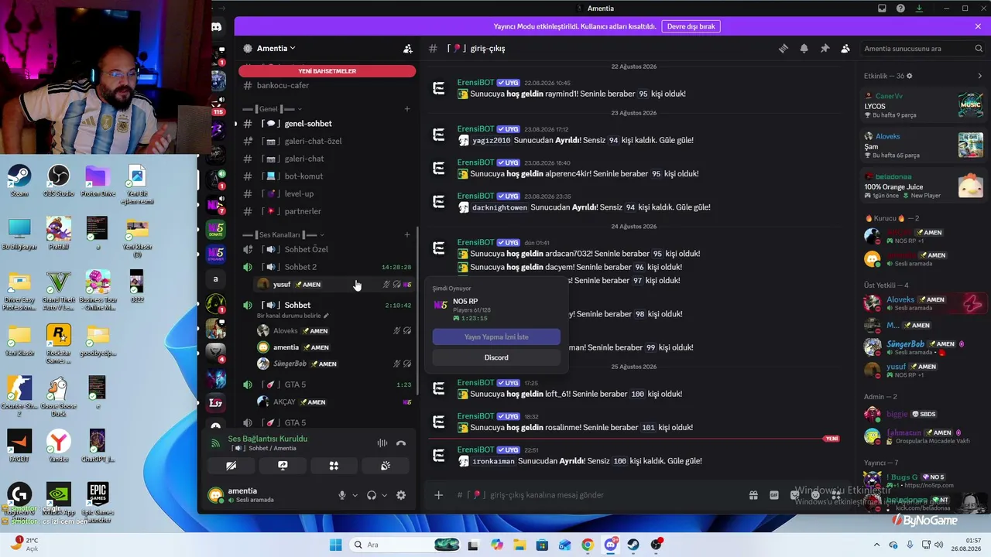Click the Bir kanal durumu belirle link
This screenshot has height=557, width=991.
coord(293,316)
